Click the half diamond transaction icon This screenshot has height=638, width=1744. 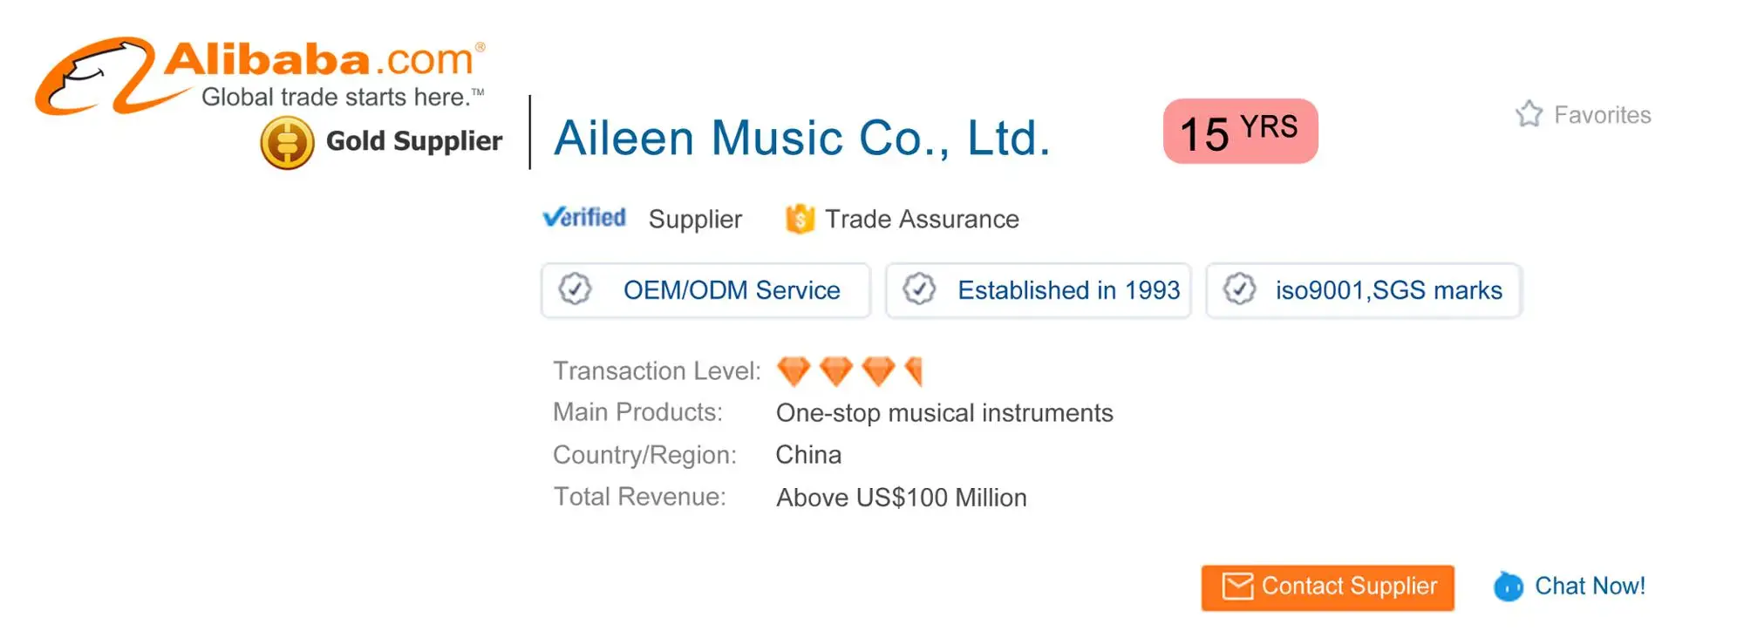coord(914,371)
